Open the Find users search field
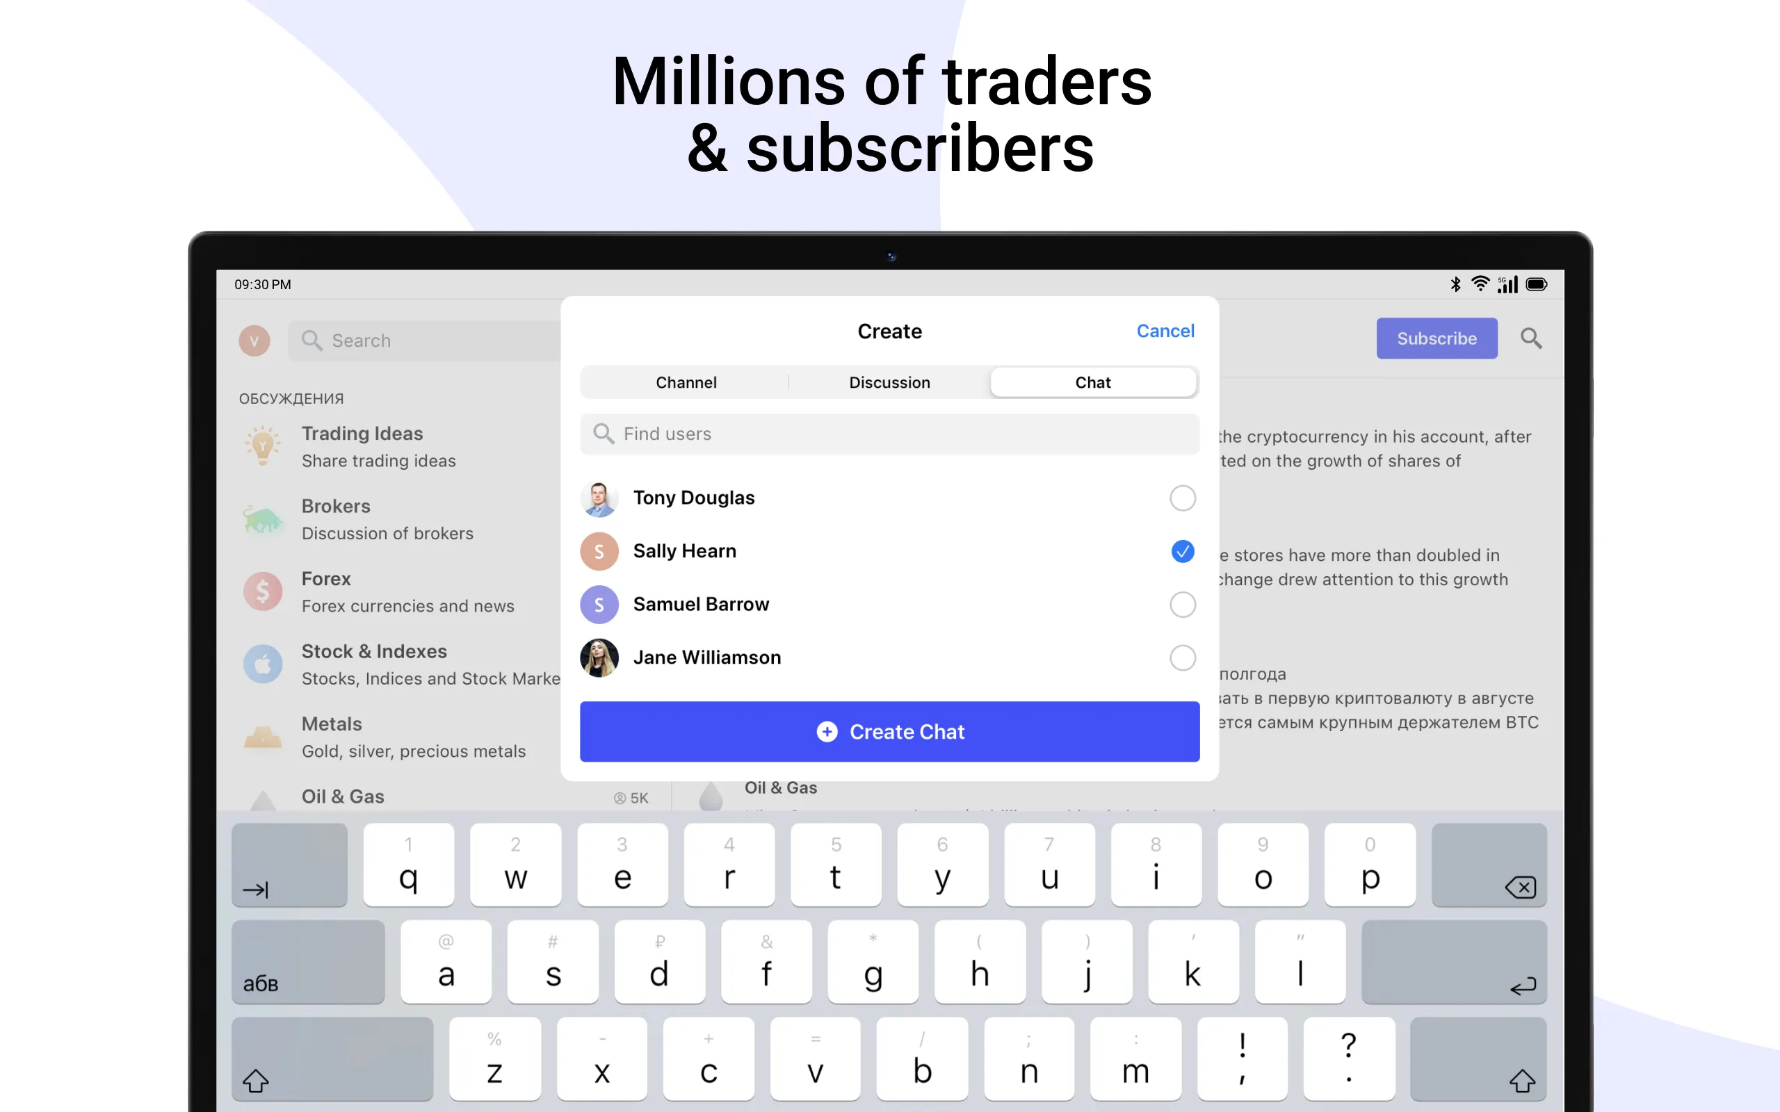 click(888, 433)
